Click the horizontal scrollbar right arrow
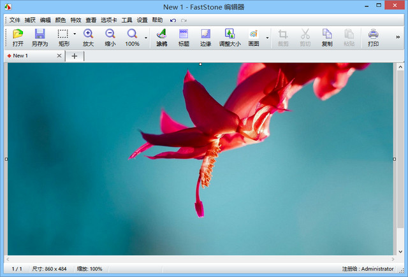This screenshot has height=277, width=408. [393, 259]
